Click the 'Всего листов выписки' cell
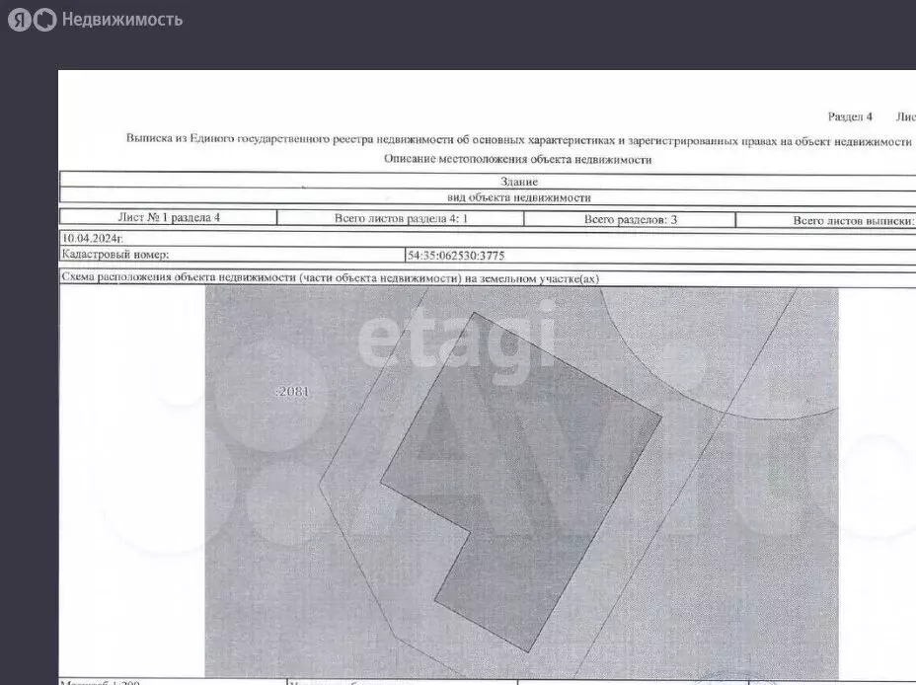Viewport: 916px width, 685px height. (825, 220)
